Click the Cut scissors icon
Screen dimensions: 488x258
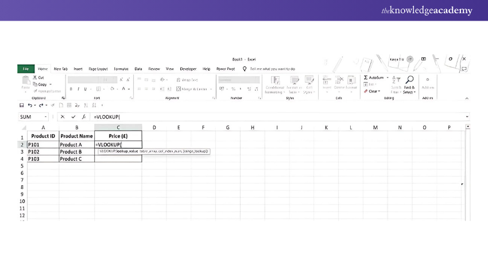[34, 77]
